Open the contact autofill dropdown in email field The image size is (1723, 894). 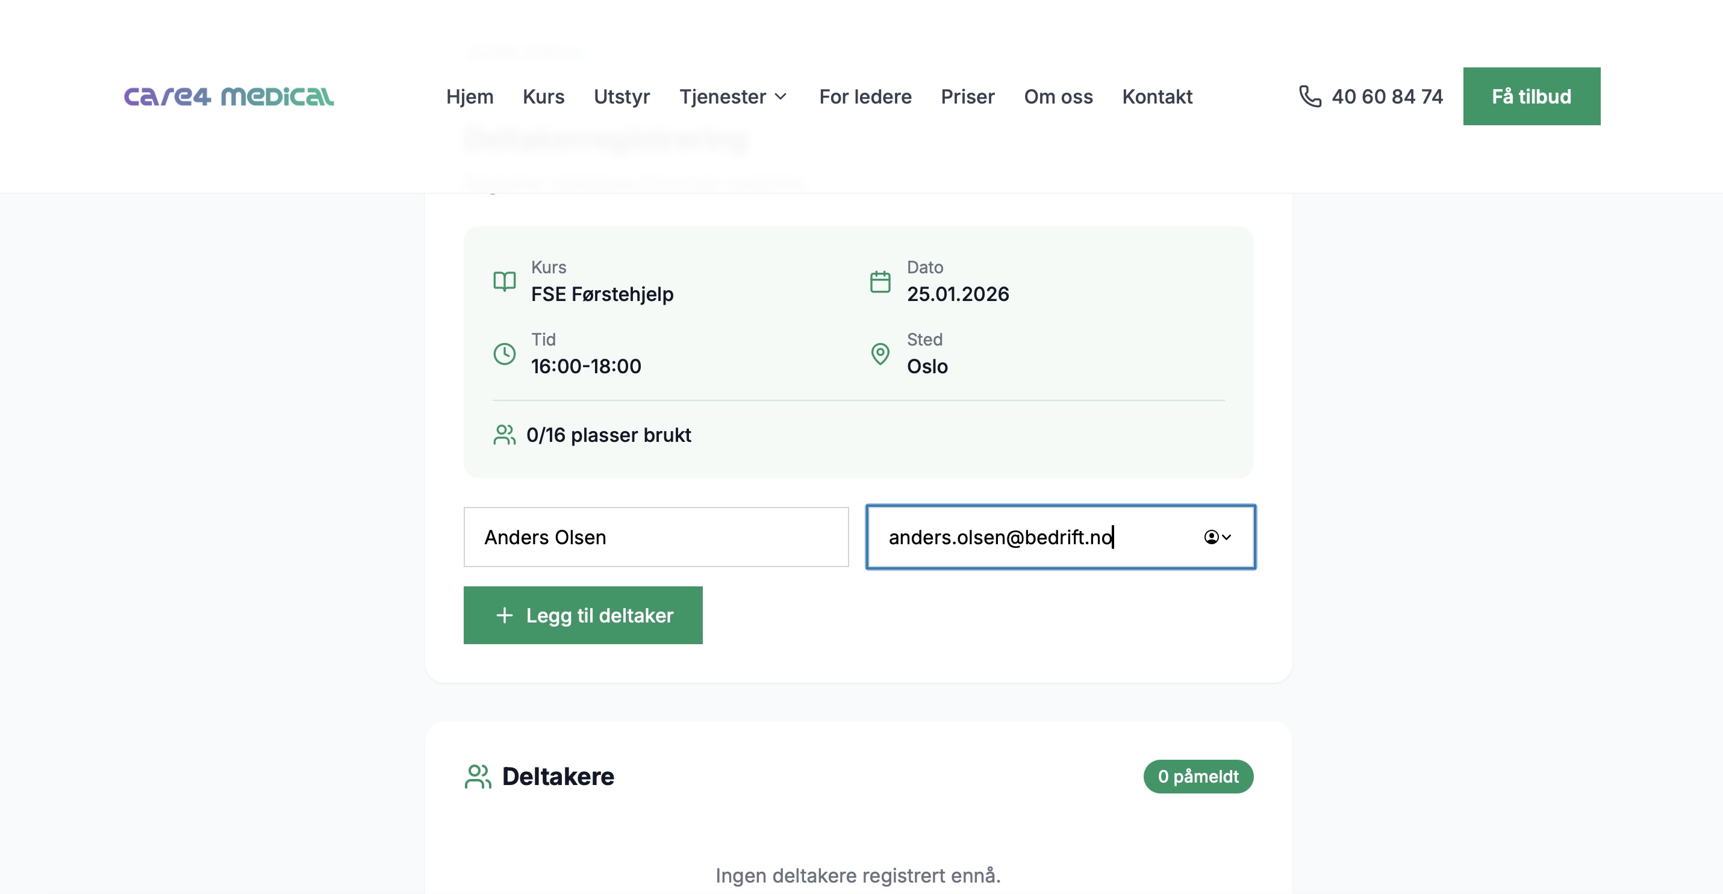(1217, 537)
